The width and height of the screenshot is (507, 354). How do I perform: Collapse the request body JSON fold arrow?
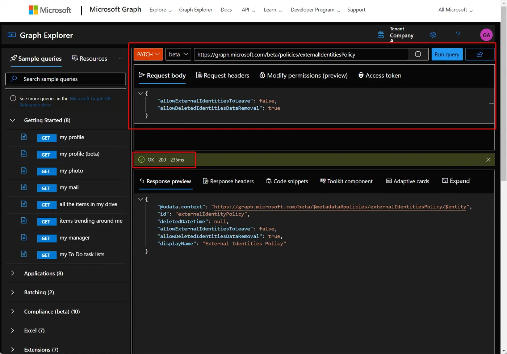[x=141, y=93]
